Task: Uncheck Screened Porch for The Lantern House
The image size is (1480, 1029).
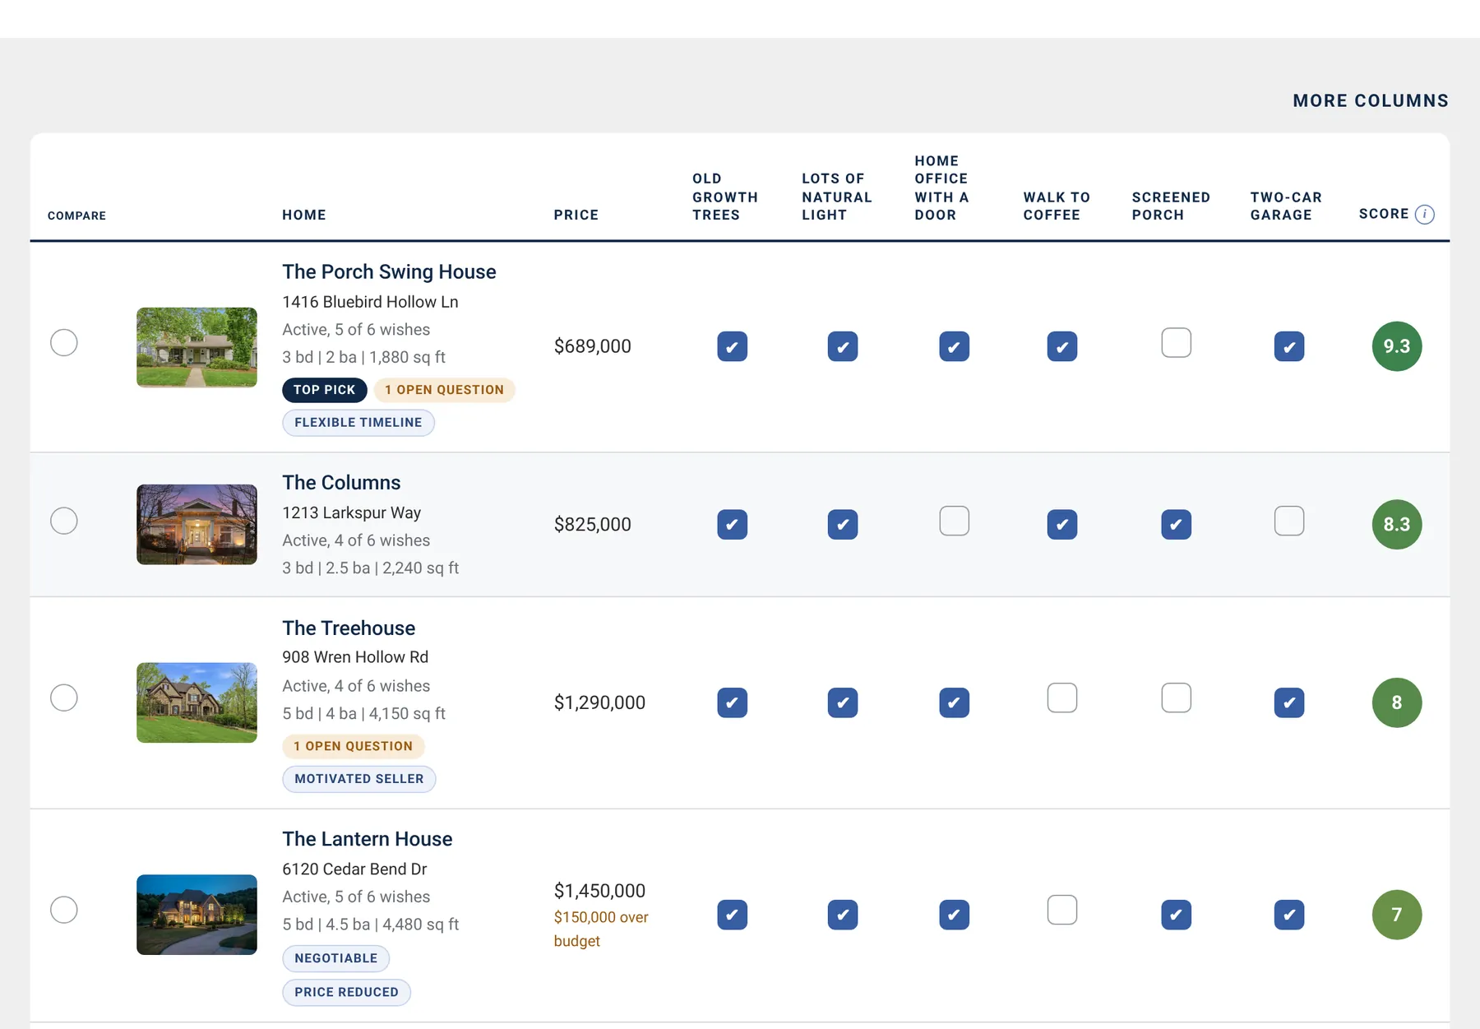Action: point(1176,915)
